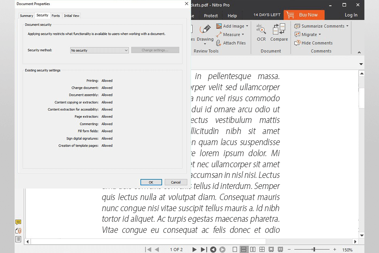Select continuous page view
Screen dimensions: 379x253
point(244,249)
